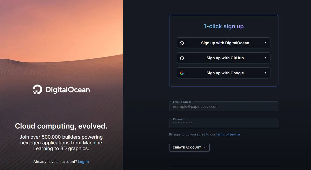The image size is (311, 170).
Task: Choose Sign up with GitHub
Action: (224, 58)
